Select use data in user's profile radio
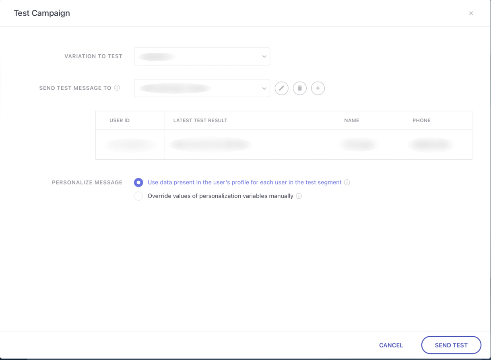 (x=138, y=182)
